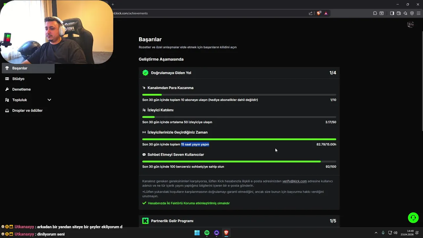Viewport: 423px width, 238px height.
Task: Click the verified badge icon for Doğrulamaya Giden Yol
Action: [145, 73]
